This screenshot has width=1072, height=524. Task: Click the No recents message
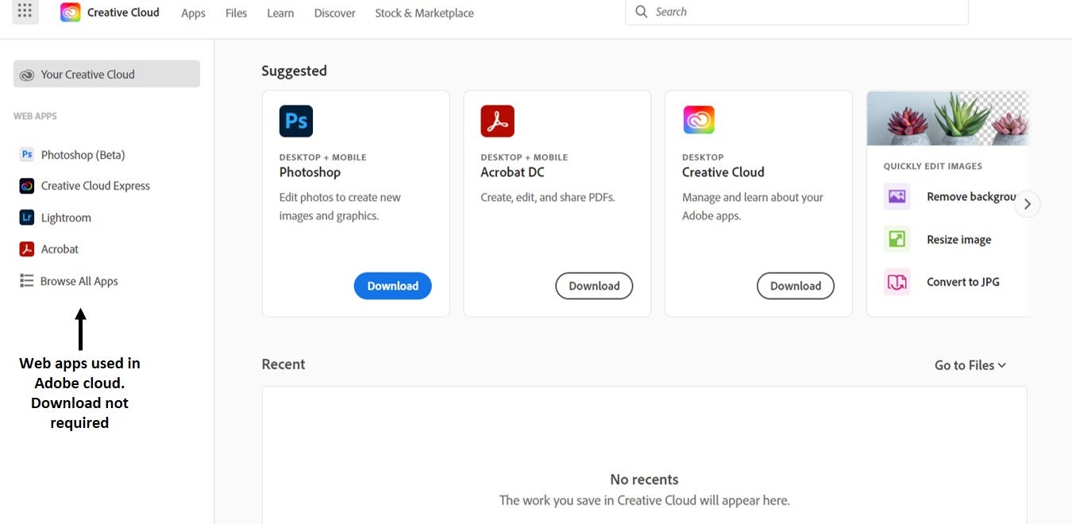tap(644, 480)
